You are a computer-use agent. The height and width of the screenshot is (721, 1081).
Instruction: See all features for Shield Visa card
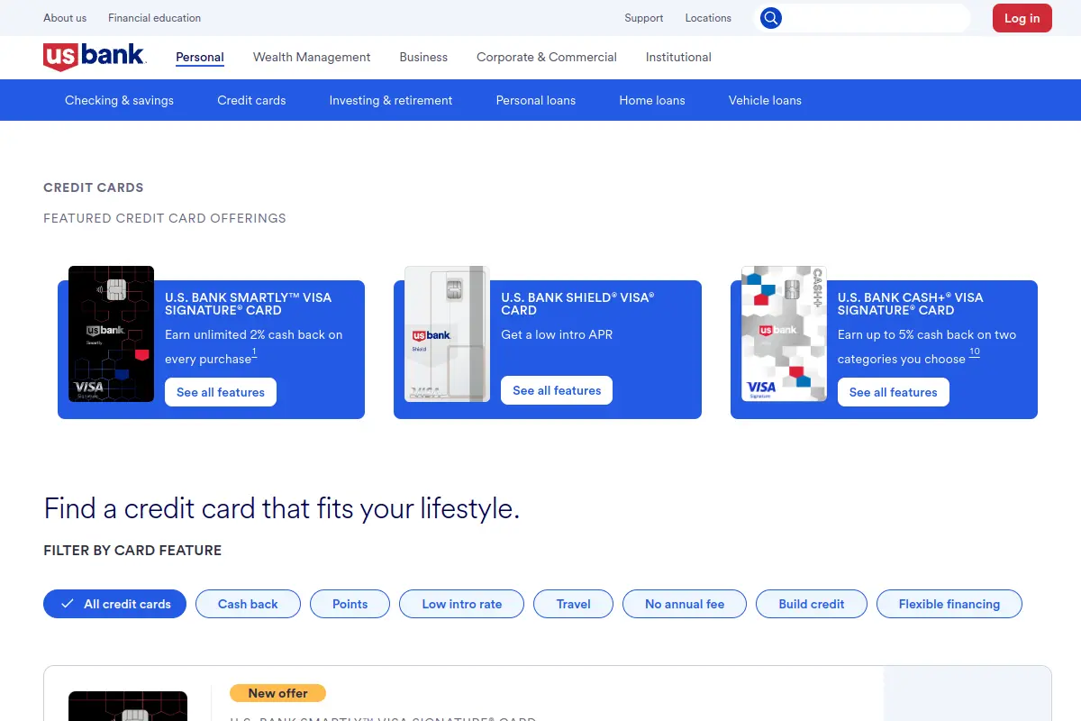pyautogui.click(x=557, y=390)
